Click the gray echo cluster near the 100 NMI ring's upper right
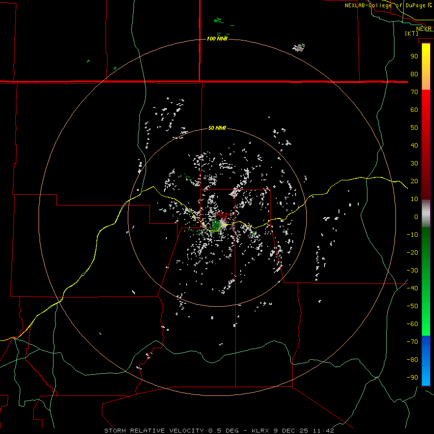The height and width of the screenshot is (434, 434). pos(298,48)
